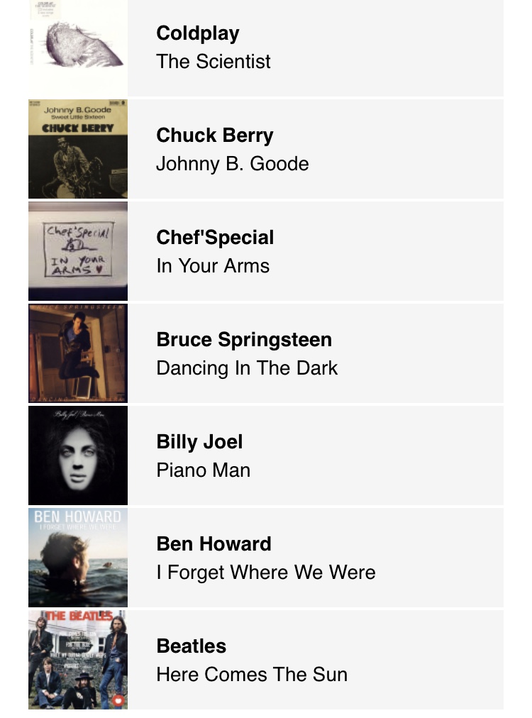Viewport: 532px width, 718px height.
Task: Choose the Here Comes The Sun title
Action: coord(252,675)
